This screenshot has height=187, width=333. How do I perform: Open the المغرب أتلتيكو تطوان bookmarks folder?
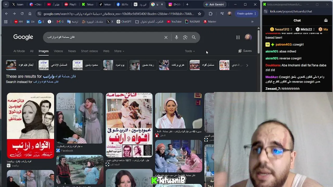click(x=150, y=22)
